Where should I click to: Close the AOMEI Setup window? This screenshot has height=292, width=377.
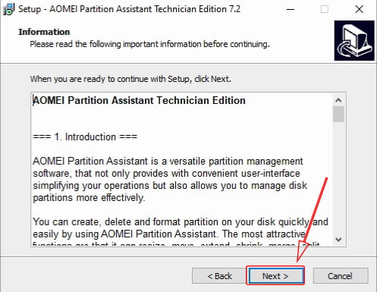(359, 10)
